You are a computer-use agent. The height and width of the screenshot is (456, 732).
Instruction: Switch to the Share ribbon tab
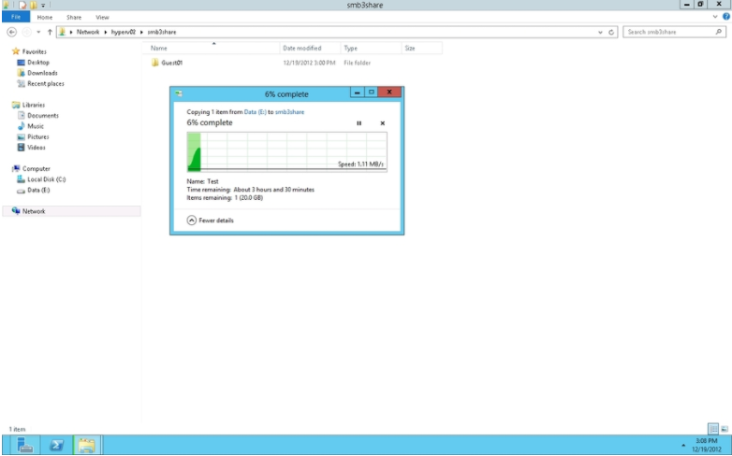click(74, 17)
